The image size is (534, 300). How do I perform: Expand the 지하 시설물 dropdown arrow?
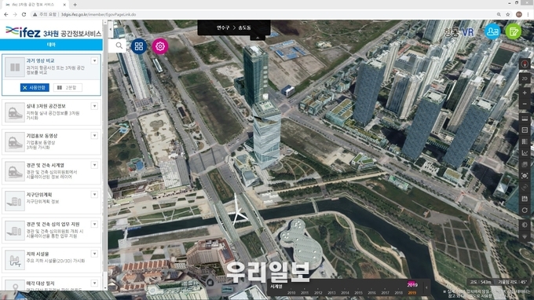94,254
